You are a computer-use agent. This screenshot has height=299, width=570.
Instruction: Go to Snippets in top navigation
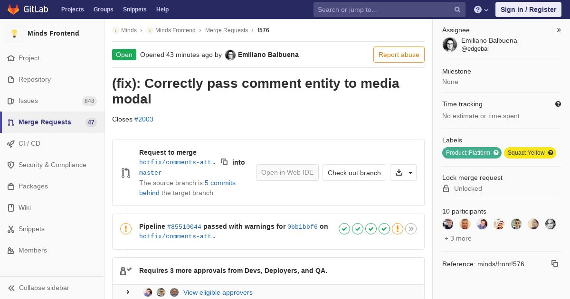coord(134,9)
